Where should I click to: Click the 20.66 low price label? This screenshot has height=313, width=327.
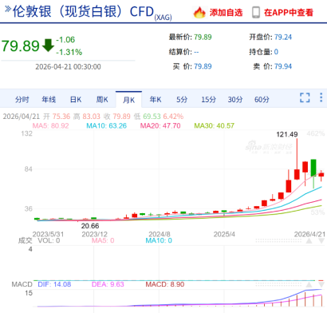(x=90, y=226)
